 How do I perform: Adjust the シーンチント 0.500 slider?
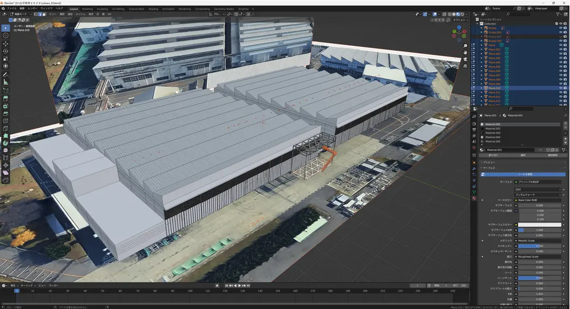[539, 278]
